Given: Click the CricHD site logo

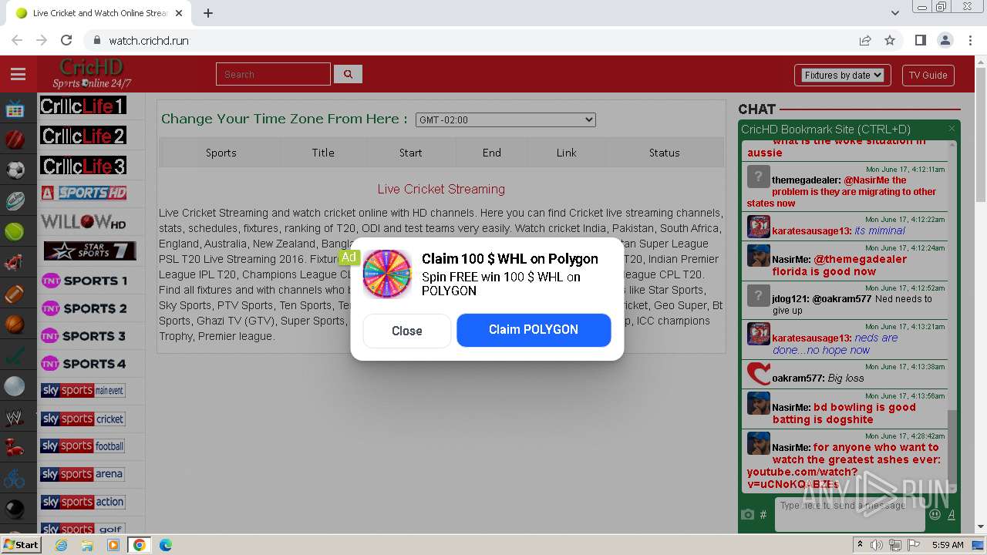Looking at the screenshot, I should (x=92, y=74).
